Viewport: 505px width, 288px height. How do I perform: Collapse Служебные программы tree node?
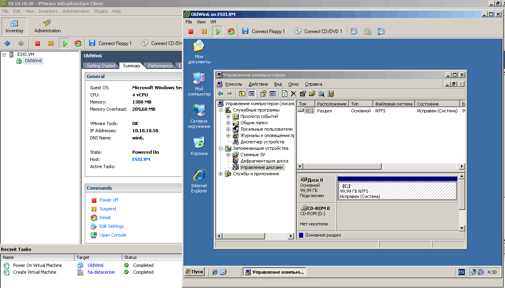[220, 110]
